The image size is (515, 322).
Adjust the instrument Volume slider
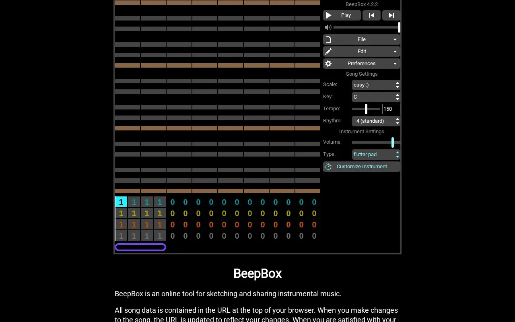pos(376,142)
